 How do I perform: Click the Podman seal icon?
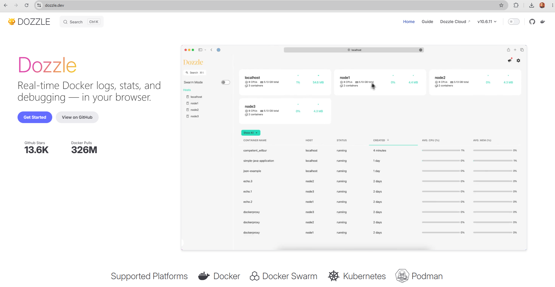pyautogui.click(x=402, y=276)
